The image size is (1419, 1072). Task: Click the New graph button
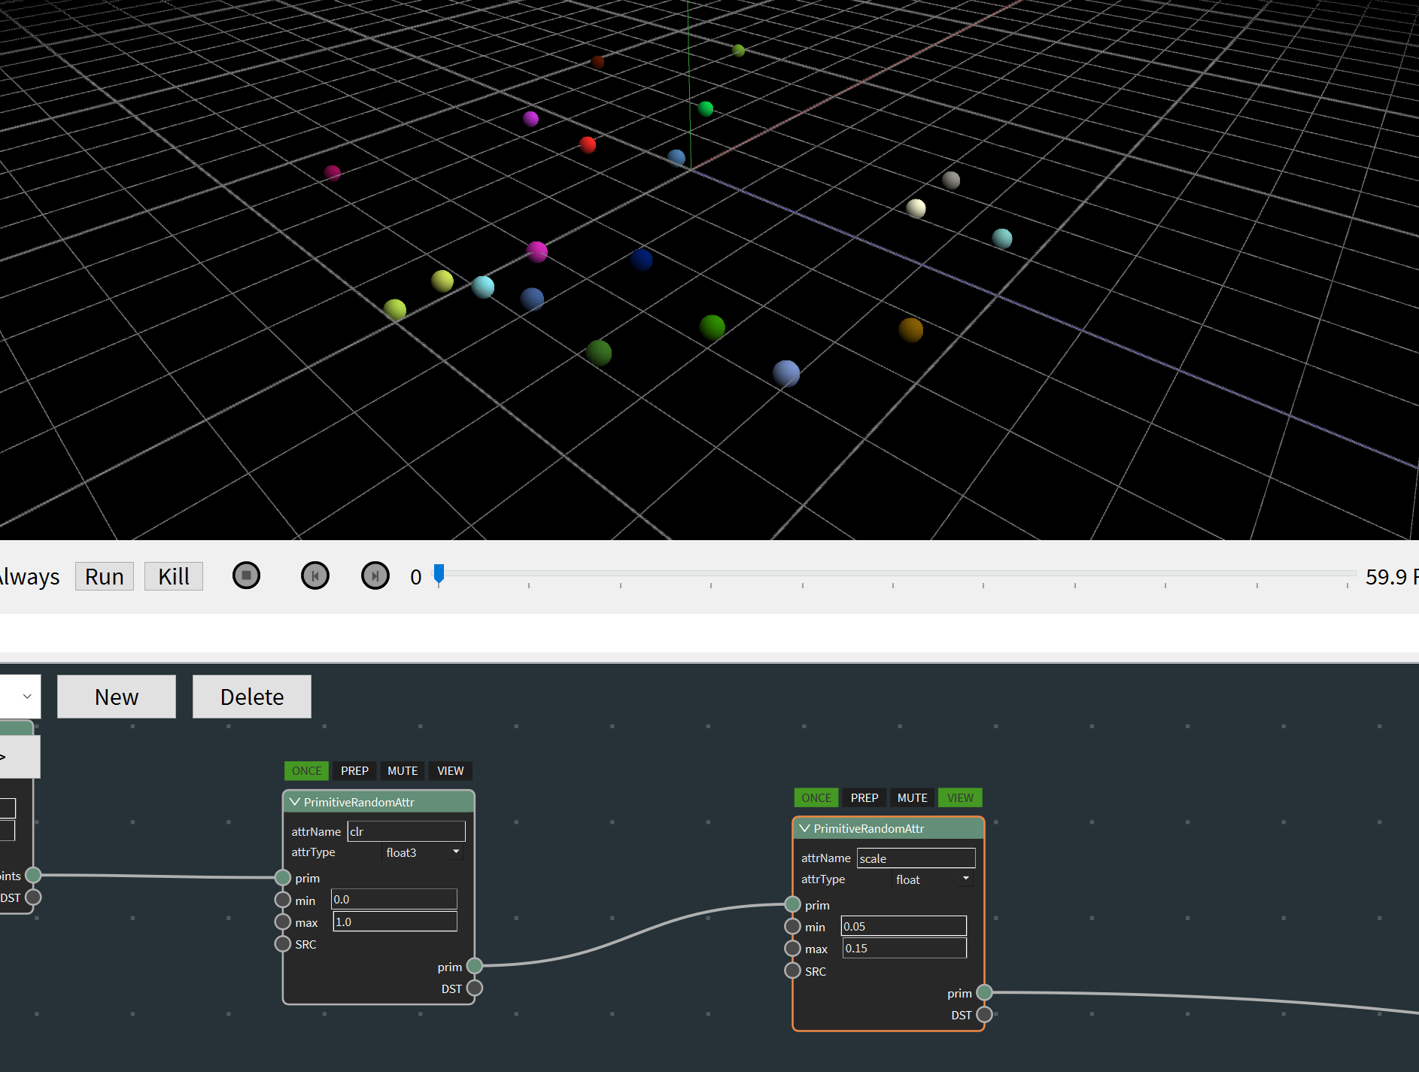[x=117, y=697]
